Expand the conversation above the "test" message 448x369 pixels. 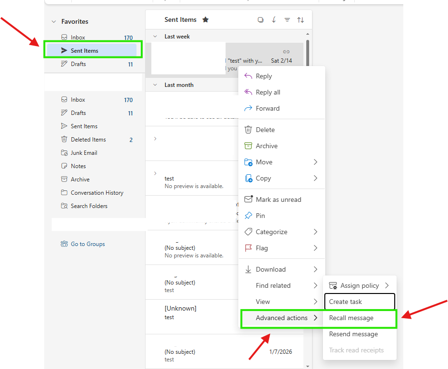tap(155, 139)
